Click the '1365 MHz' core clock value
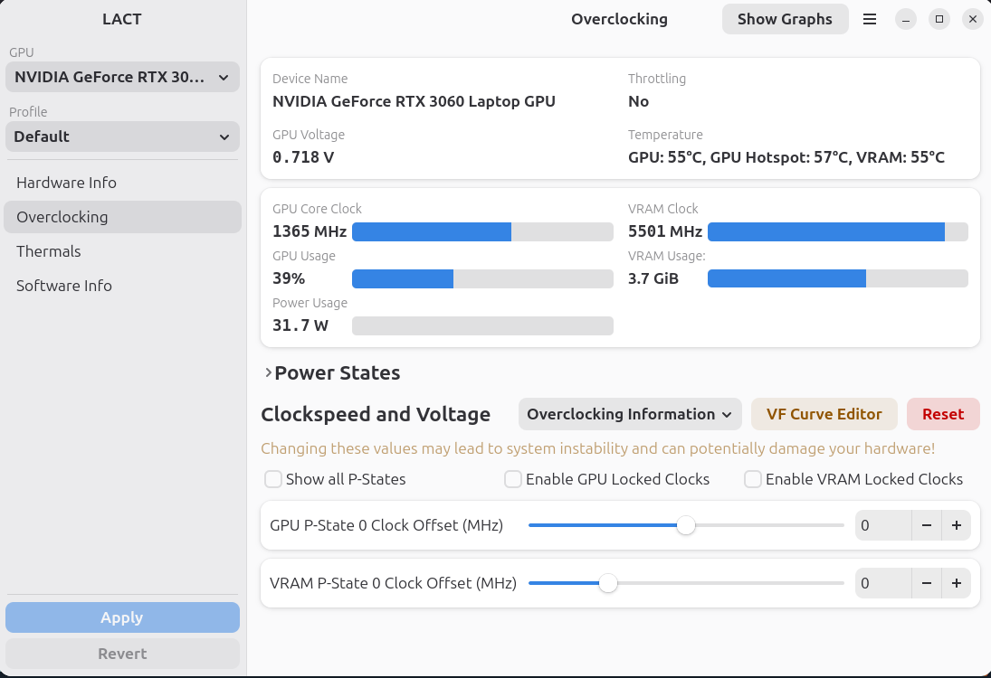This screenshot has height=678, width=991. click(310, 231)
